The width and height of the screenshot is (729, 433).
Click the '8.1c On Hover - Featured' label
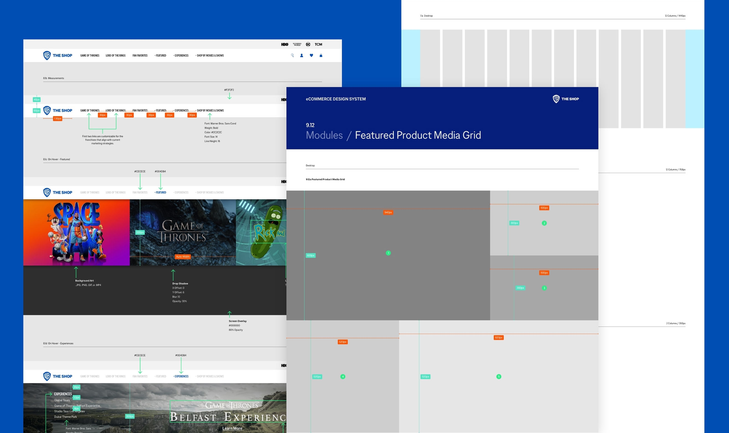tap(56, 159)
